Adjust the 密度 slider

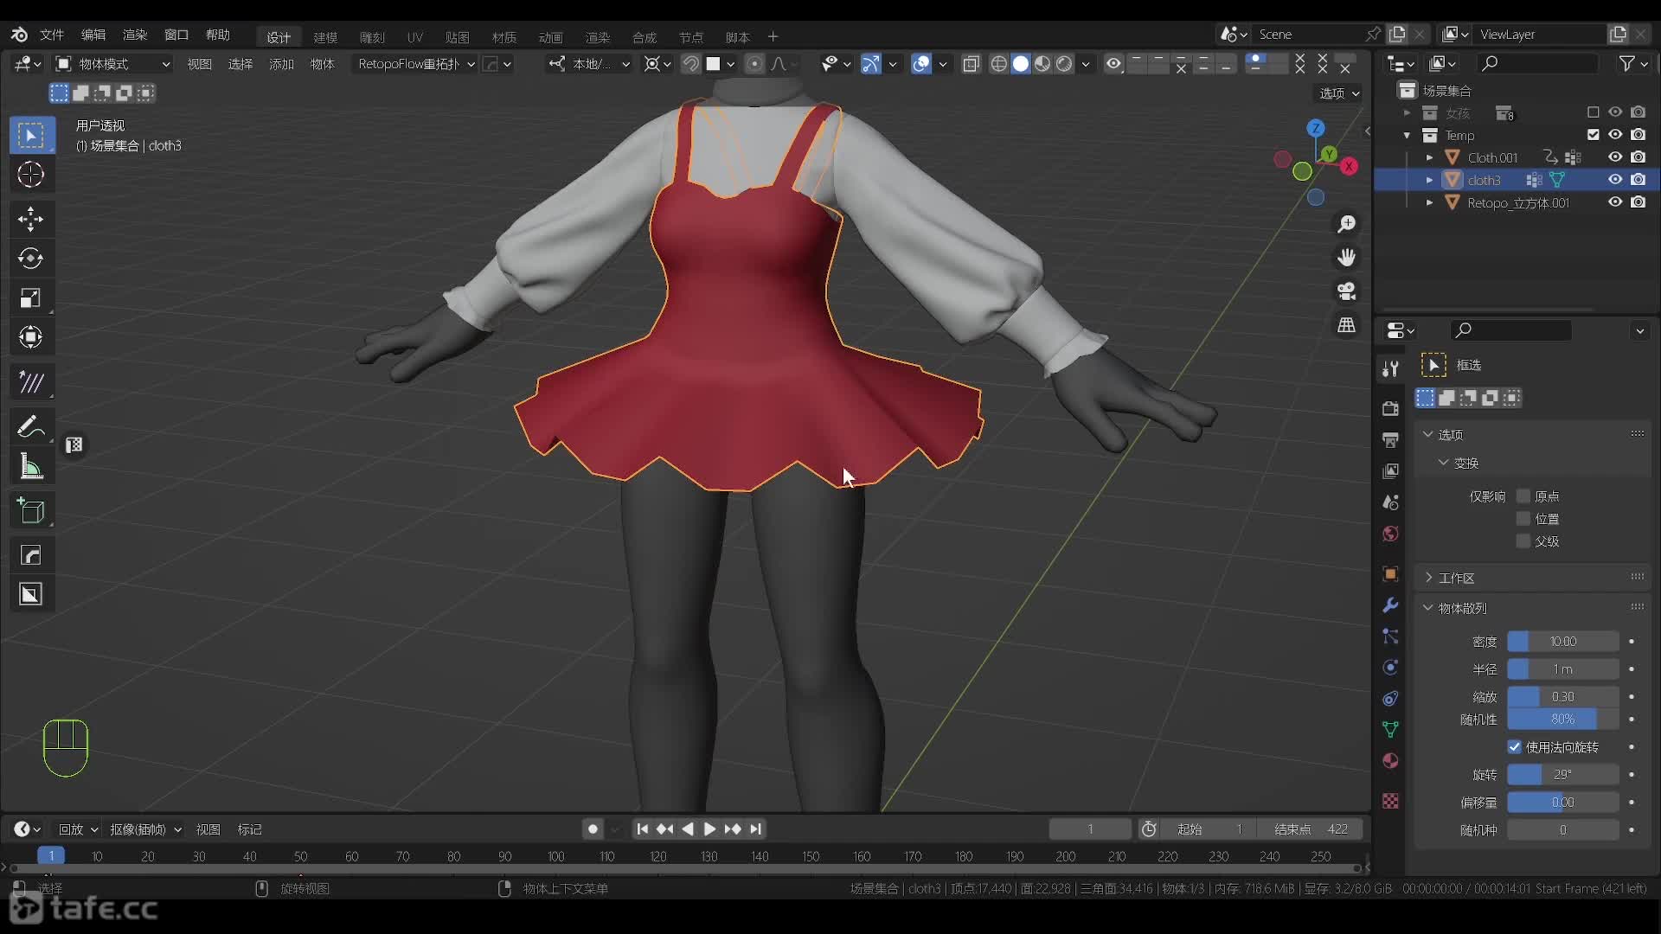[x=1562, y=642]
